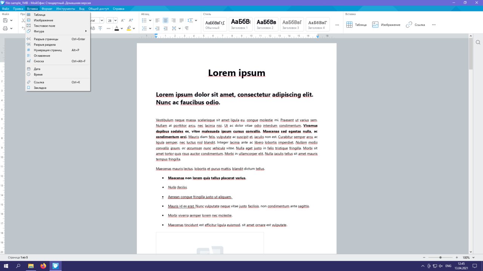Expand the highlight color dropdown arrow
This screenshot has width=483, height=271.
[x=134, y=28]
